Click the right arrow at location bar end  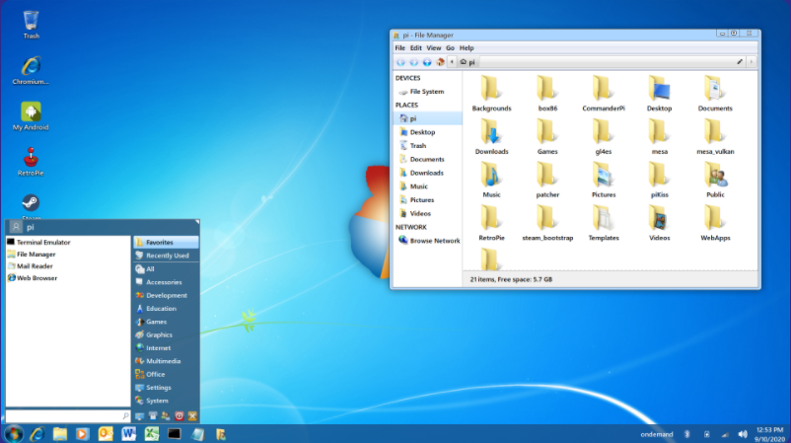coord(752,61)
